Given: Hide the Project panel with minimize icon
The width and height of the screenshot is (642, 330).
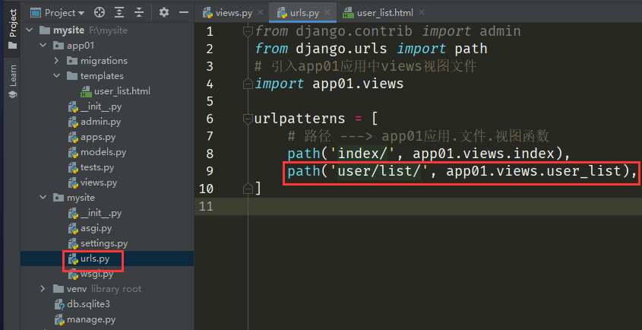Looking at the screenshot, I should point(183,13).
